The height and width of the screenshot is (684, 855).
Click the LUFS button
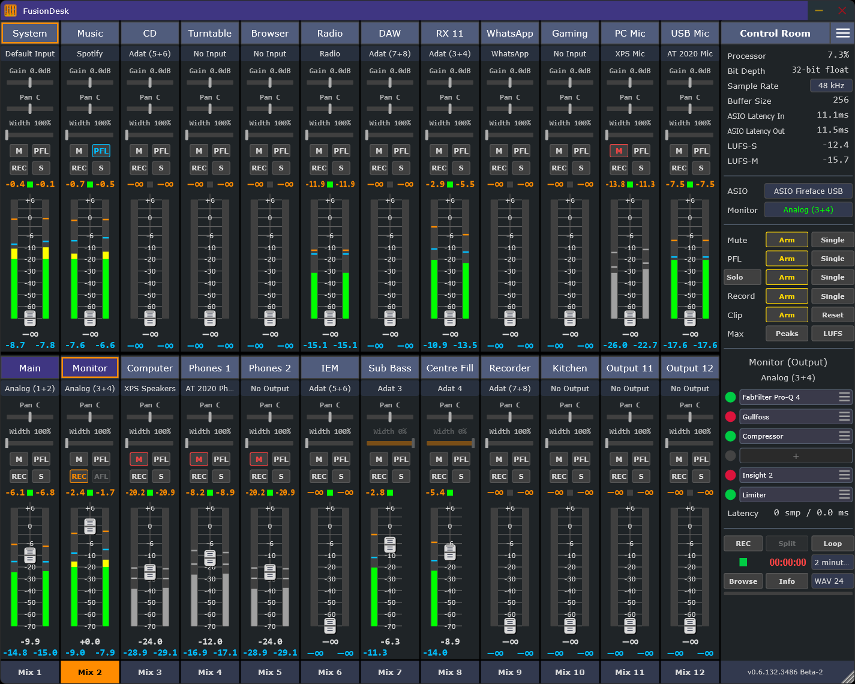tap(832, 333)
